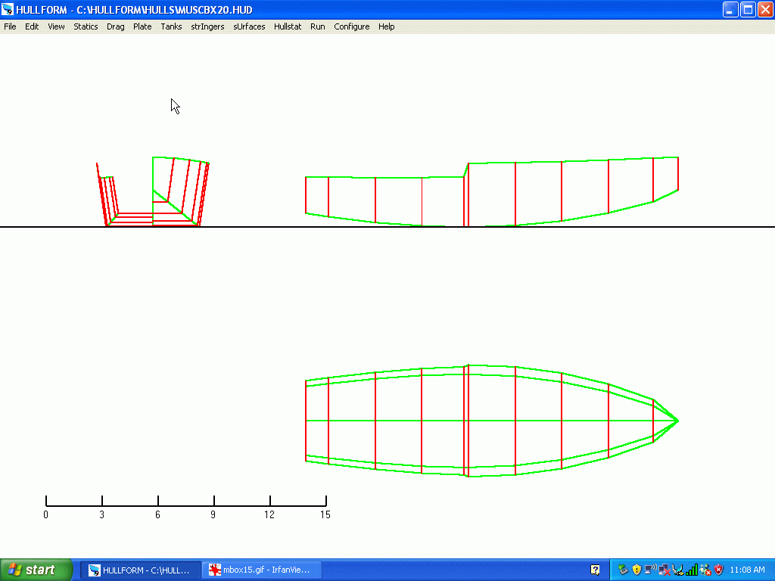This screenshot has height=581, width=775.
Task: Click the green signal strength bars tray icon
Action: click(x=692, y=570)
